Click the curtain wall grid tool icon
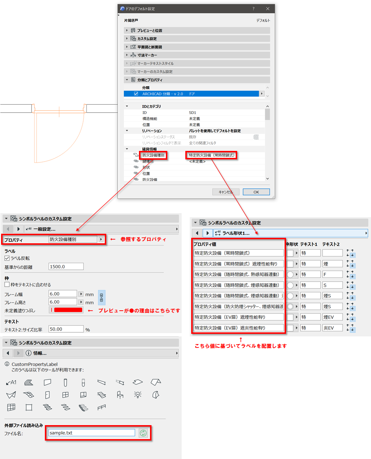Screen dimensions: 371x459 [x=11, y=407]
